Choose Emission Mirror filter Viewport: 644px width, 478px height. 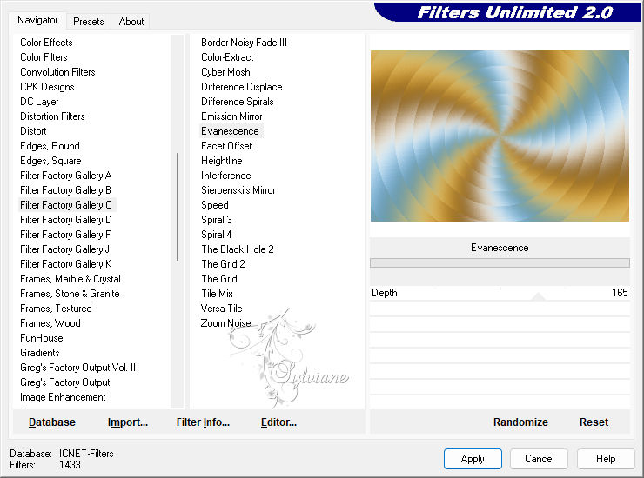231,116
